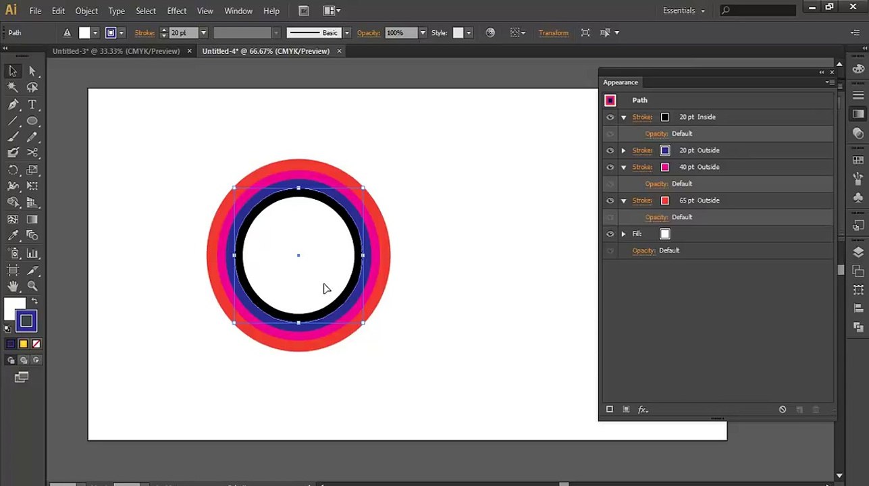The width and height of the screenshot is (869, 486).
Task: Hide the Fill attribute
Action: 610,234
